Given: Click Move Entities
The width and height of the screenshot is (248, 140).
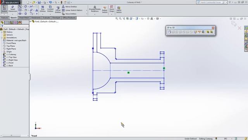Looking at the screenshot, I should pyautogui.click(x=69, y=14).
